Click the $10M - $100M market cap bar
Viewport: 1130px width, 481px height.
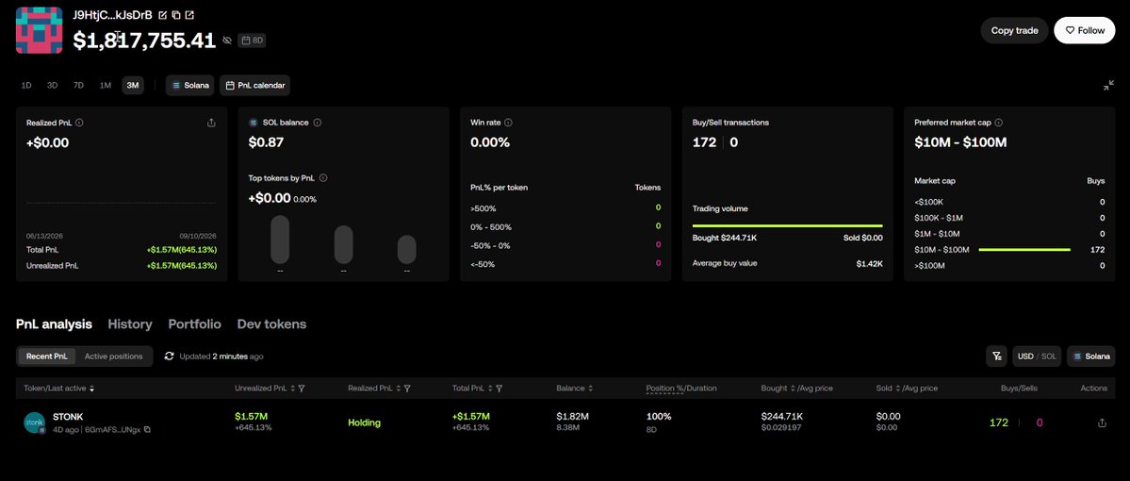click(1024, 250)
